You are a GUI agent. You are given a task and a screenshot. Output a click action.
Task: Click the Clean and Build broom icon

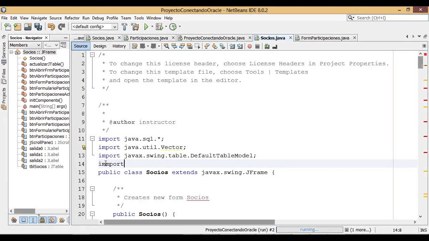[x=135, y=26]
